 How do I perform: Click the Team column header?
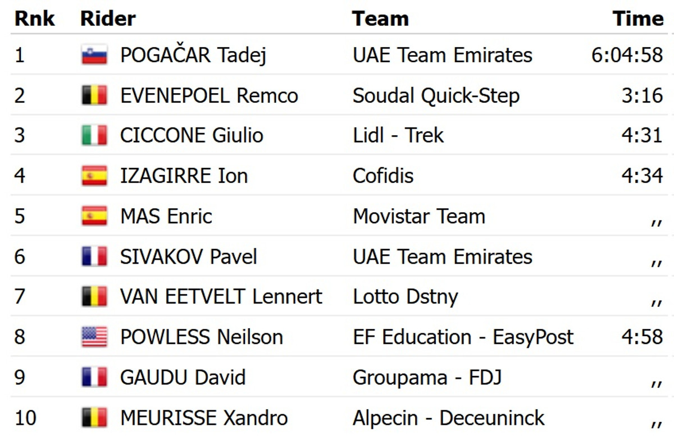(x=380, y=19)
